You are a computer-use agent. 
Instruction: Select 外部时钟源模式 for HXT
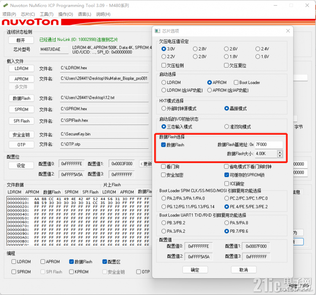(179, 109)
